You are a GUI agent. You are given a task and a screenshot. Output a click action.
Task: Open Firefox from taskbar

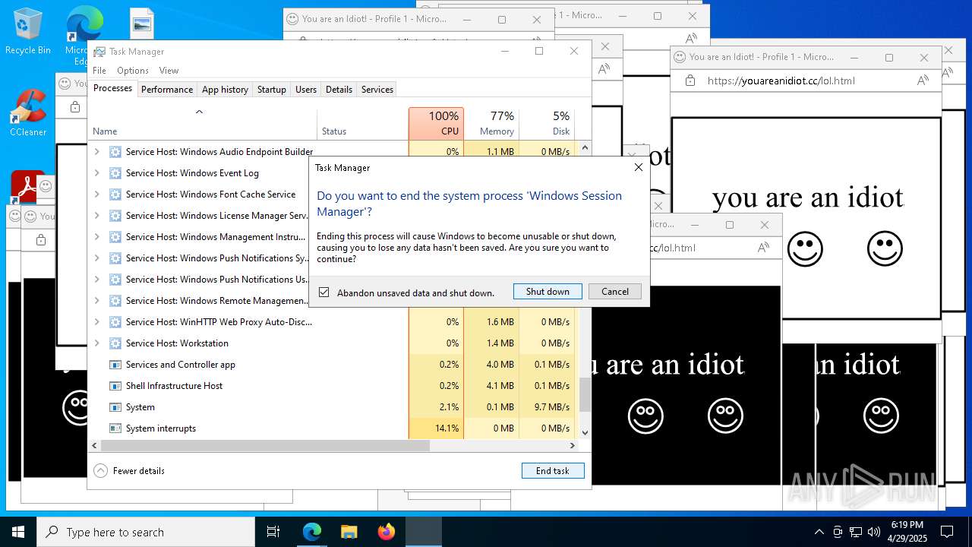pyautogui.click(x=386, y=532)
